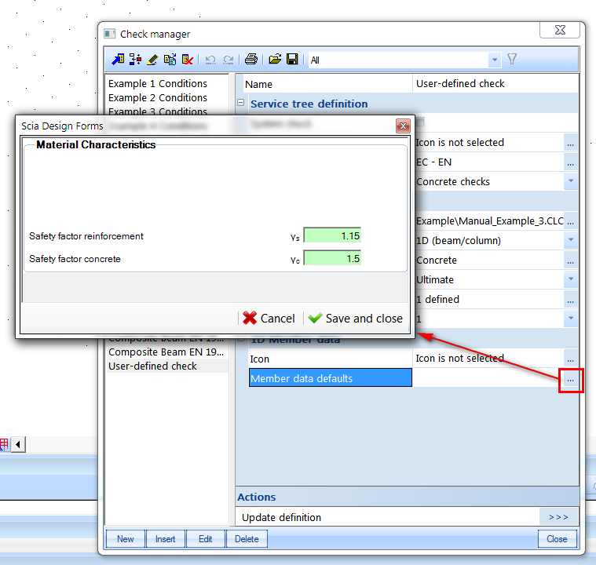Click the Name field User-defined check
Viewport: 596px width, 565px height.
(495, 84)
